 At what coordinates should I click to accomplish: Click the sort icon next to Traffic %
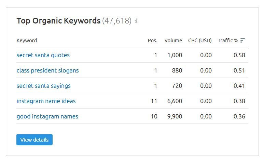243,40
